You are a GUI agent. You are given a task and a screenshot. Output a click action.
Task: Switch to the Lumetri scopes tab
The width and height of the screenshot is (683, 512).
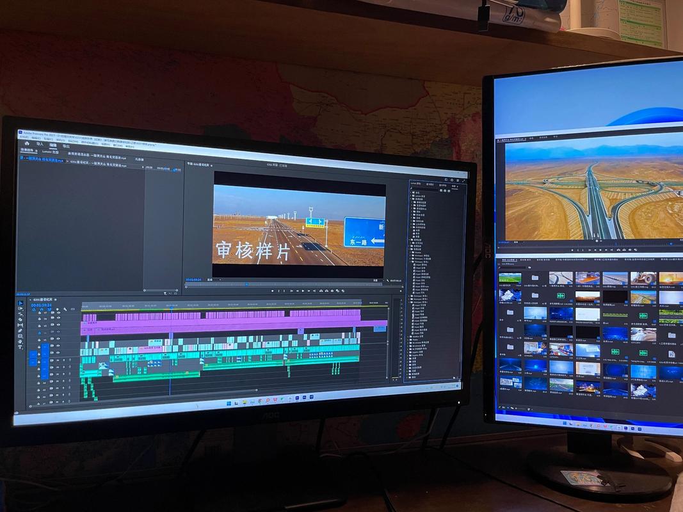[50, 152]
